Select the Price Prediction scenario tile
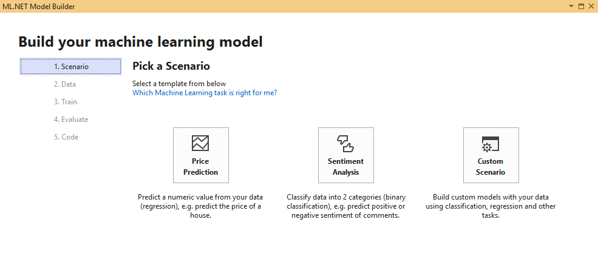Screen dimensions: 598x279 200,155
